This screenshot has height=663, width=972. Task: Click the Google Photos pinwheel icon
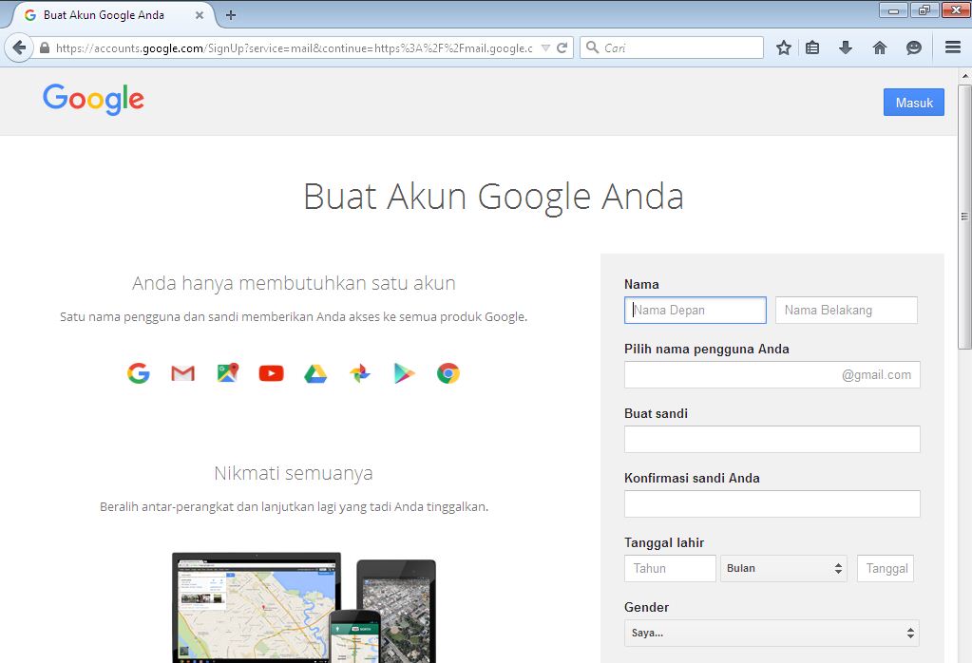pos(359,373)
